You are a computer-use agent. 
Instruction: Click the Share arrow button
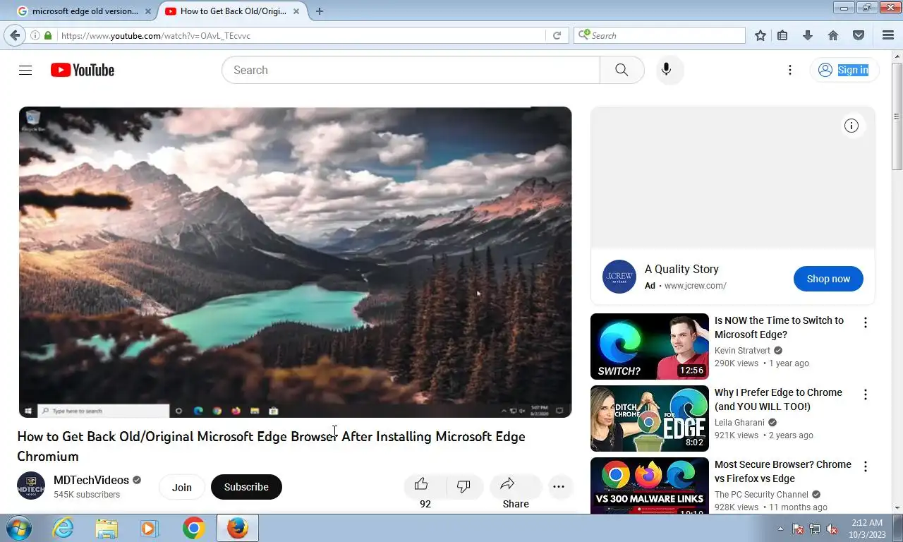click(515, 486)
